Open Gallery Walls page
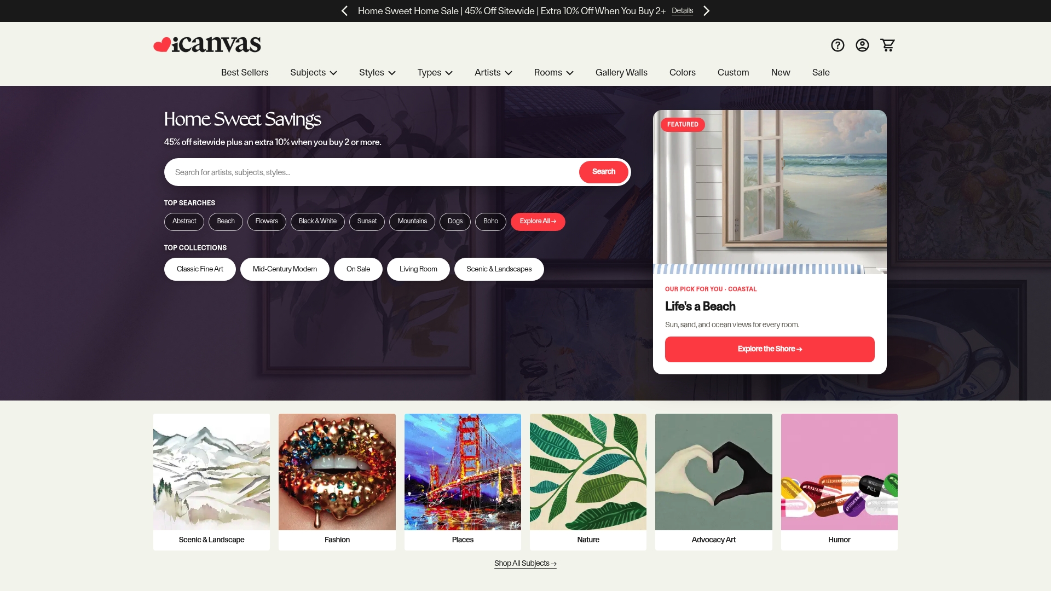This screenshot has width=1051, height=591. [621, 73]
